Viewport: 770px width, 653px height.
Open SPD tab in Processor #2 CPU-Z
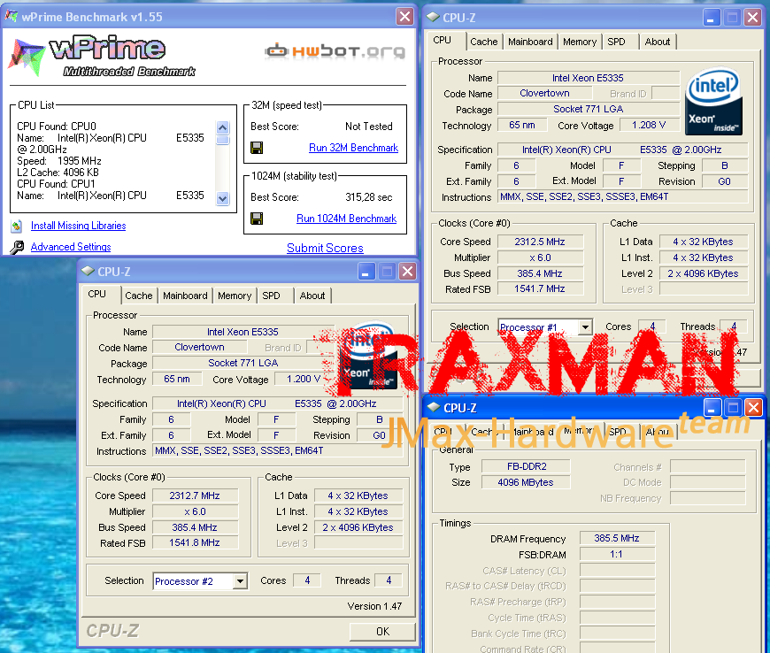(271, 296)
